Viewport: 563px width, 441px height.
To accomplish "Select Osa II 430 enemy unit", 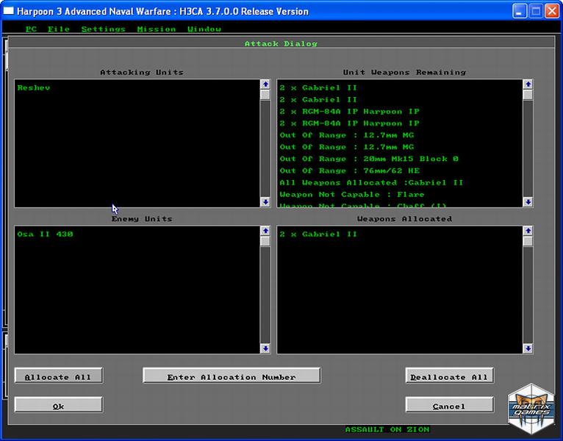I will tap(45, 234).
